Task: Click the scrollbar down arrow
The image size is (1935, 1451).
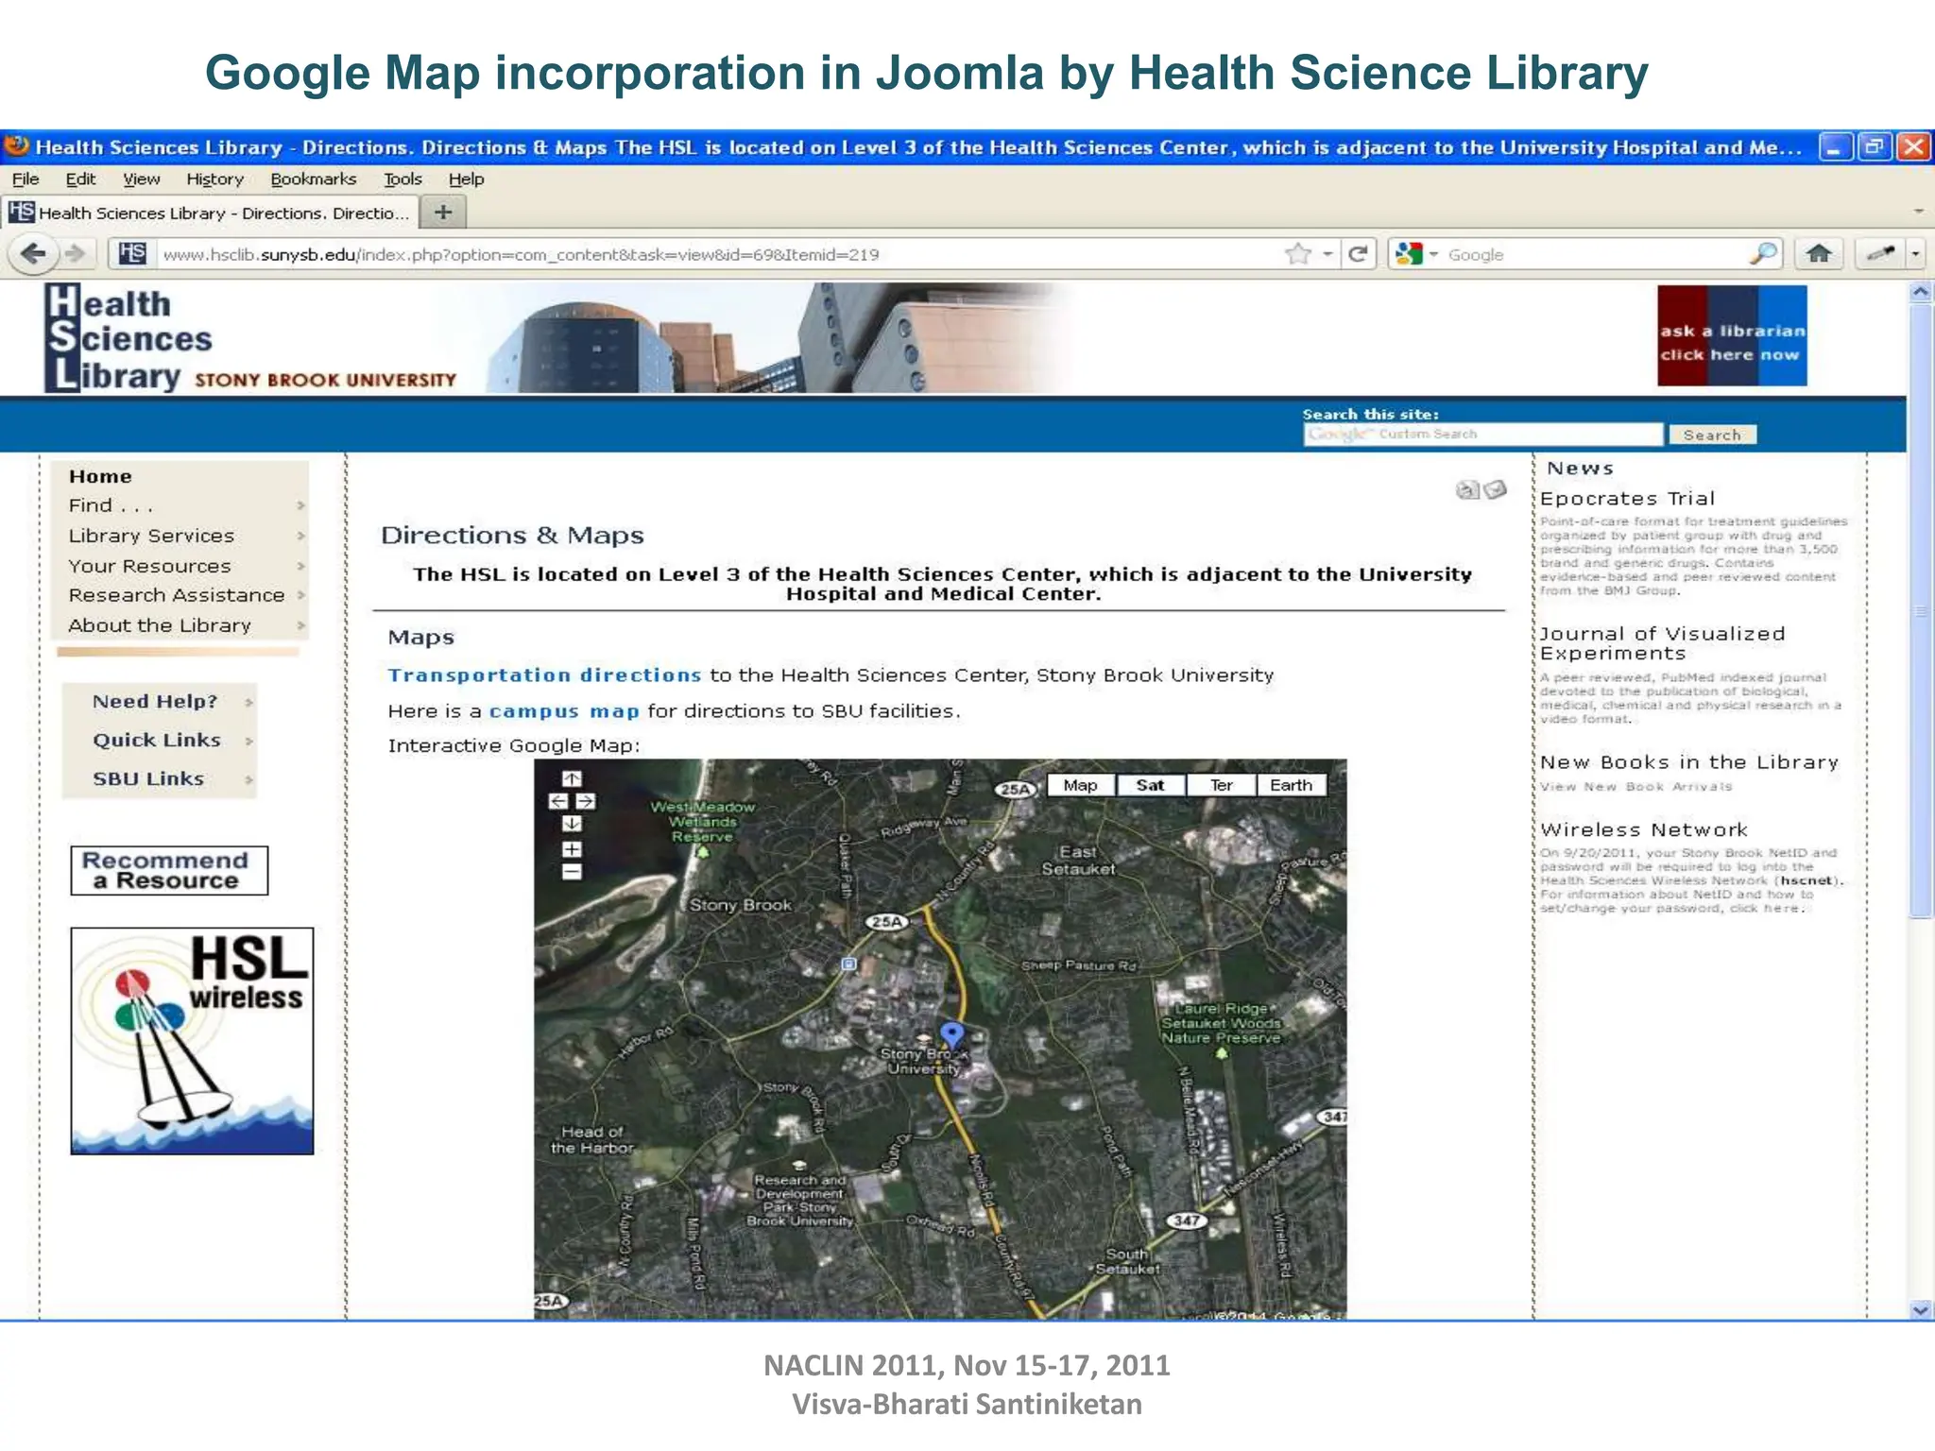Action: (x=1921, y=1309)
